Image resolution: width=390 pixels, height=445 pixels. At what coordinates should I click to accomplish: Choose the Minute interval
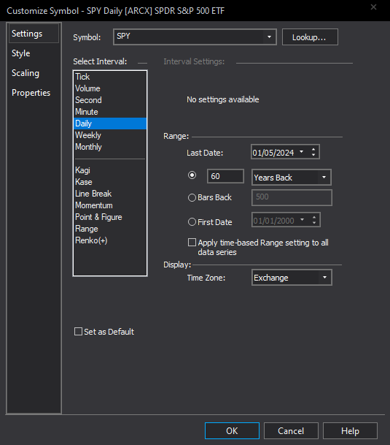(110, 112)
